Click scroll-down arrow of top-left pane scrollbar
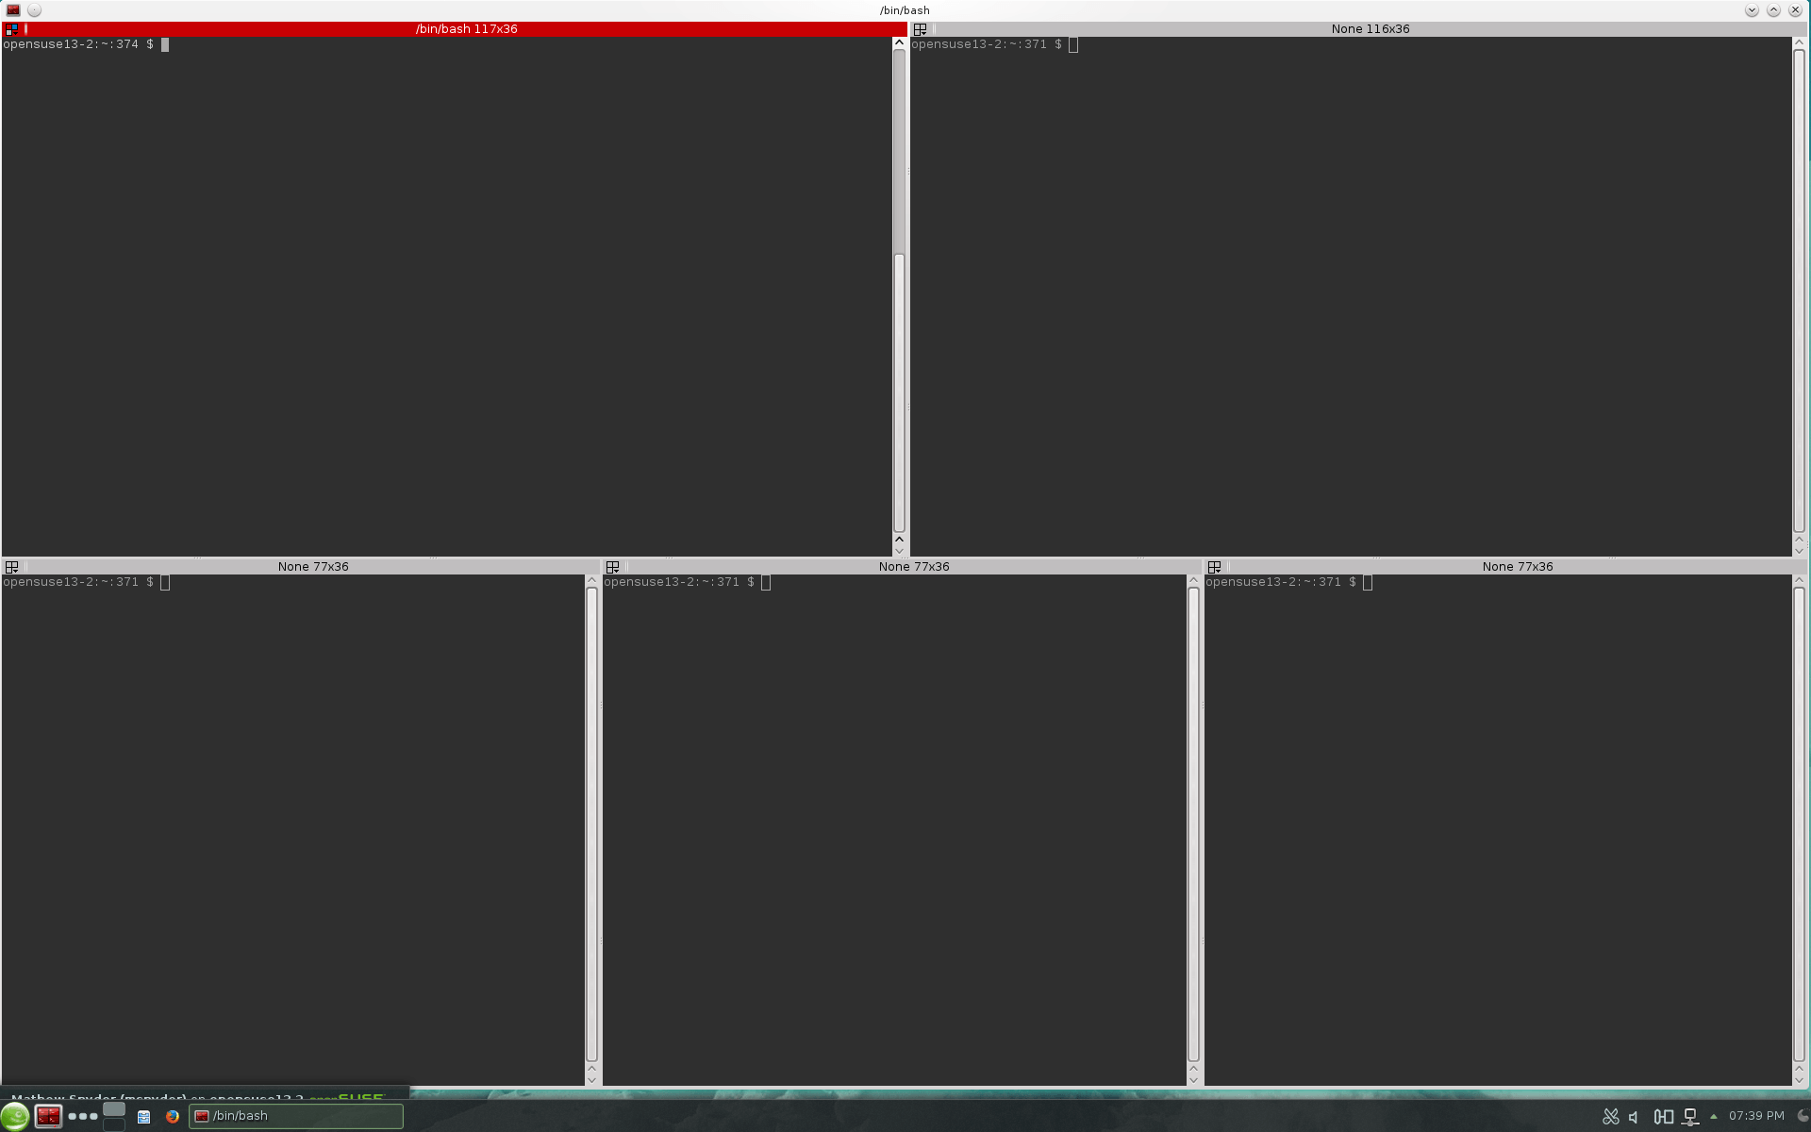This screenshot has height=1132, width=1811. (x=899, y=551)
